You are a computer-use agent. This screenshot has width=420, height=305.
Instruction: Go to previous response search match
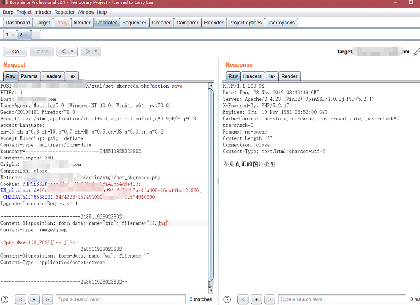(x=243, y=299)
